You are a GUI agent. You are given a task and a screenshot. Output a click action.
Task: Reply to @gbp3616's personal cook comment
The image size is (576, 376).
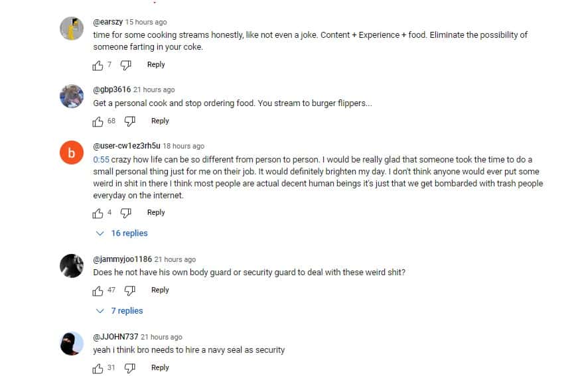(x=160, y=121)
